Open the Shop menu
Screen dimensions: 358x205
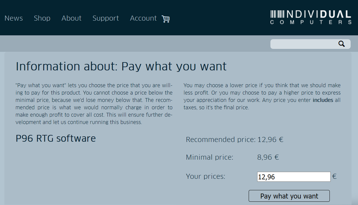(x=42, y=18)
